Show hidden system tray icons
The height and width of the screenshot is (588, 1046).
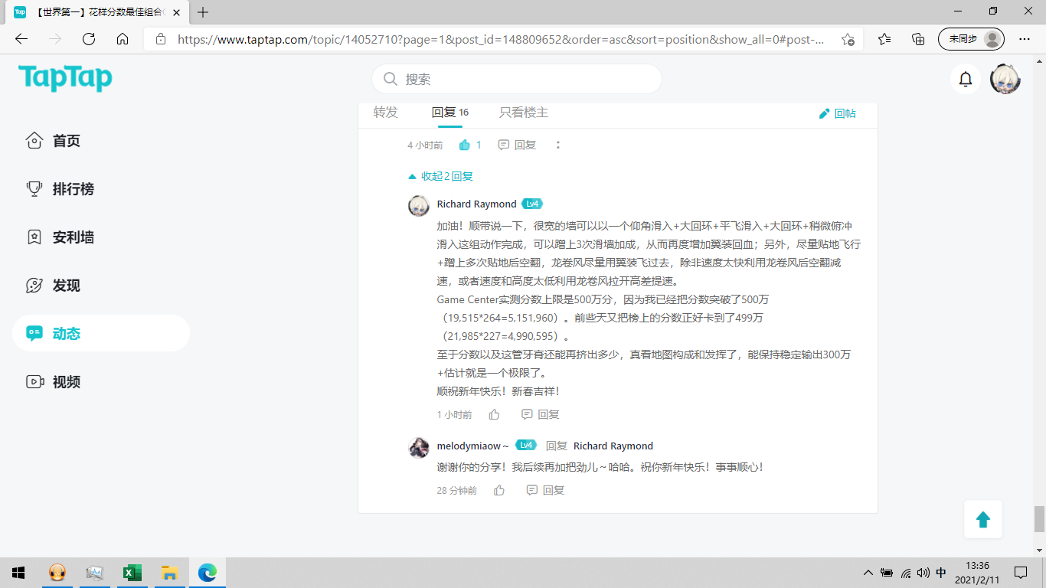pyautogui.click(x=868, y=573)
